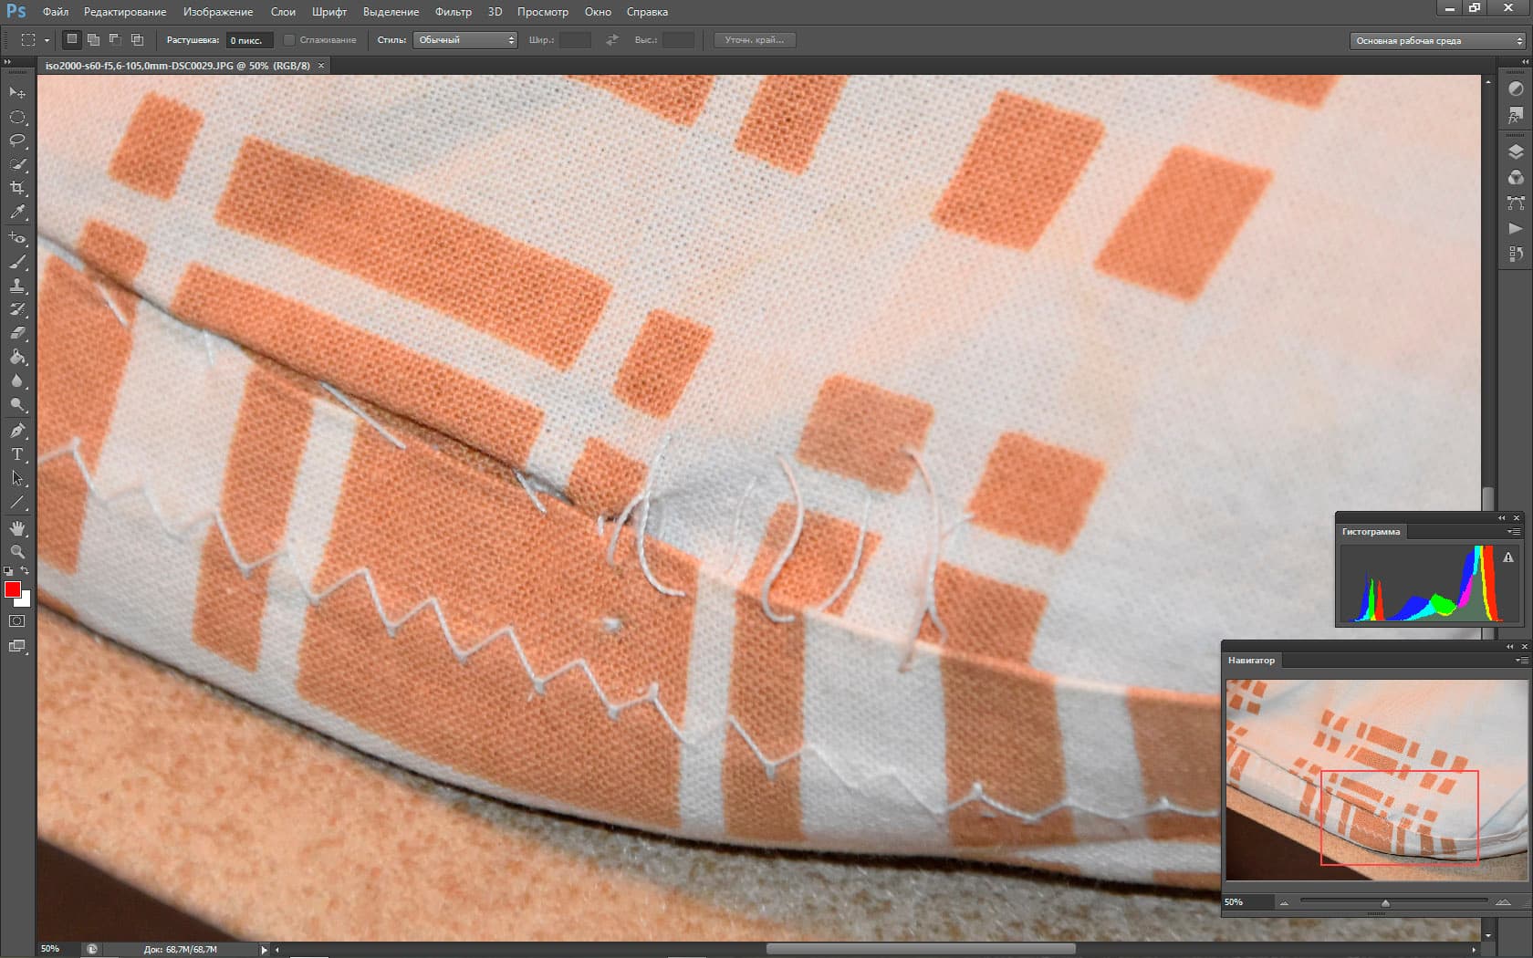Open the Основная рабочая среда workspace dropdown

(1437, 41)
